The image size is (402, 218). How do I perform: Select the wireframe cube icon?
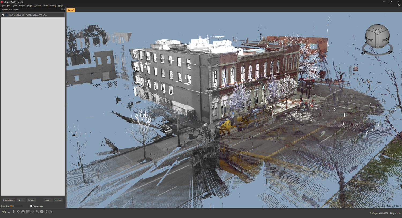23,212
